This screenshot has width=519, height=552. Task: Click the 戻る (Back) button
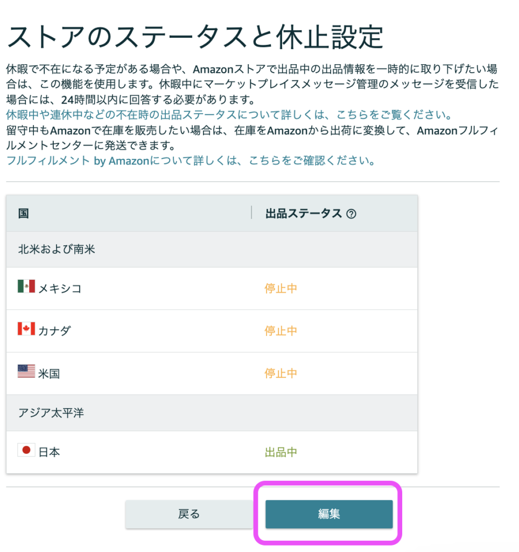pyautogui.click(x=189, y=514)
